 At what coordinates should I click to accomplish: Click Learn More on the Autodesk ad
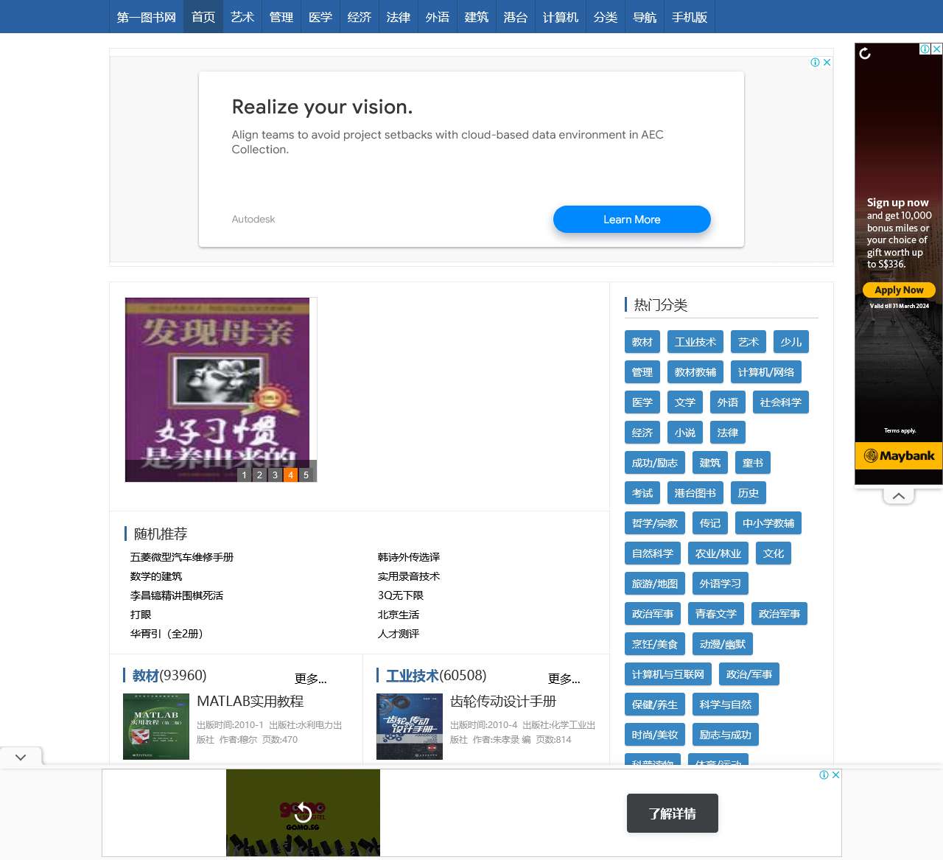point(631,219)
